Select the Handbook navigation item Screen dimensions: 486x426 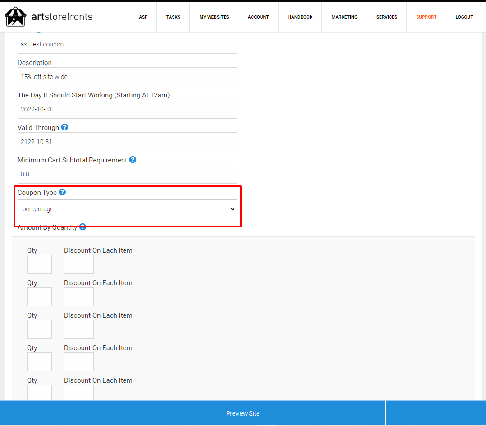click(300, 17)
